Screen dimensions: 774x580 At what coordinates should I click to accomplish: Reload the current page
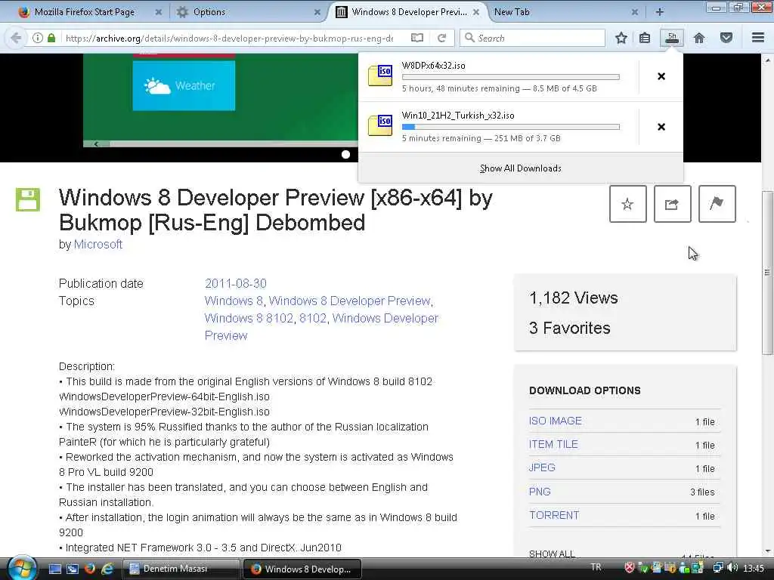[441, 38]
